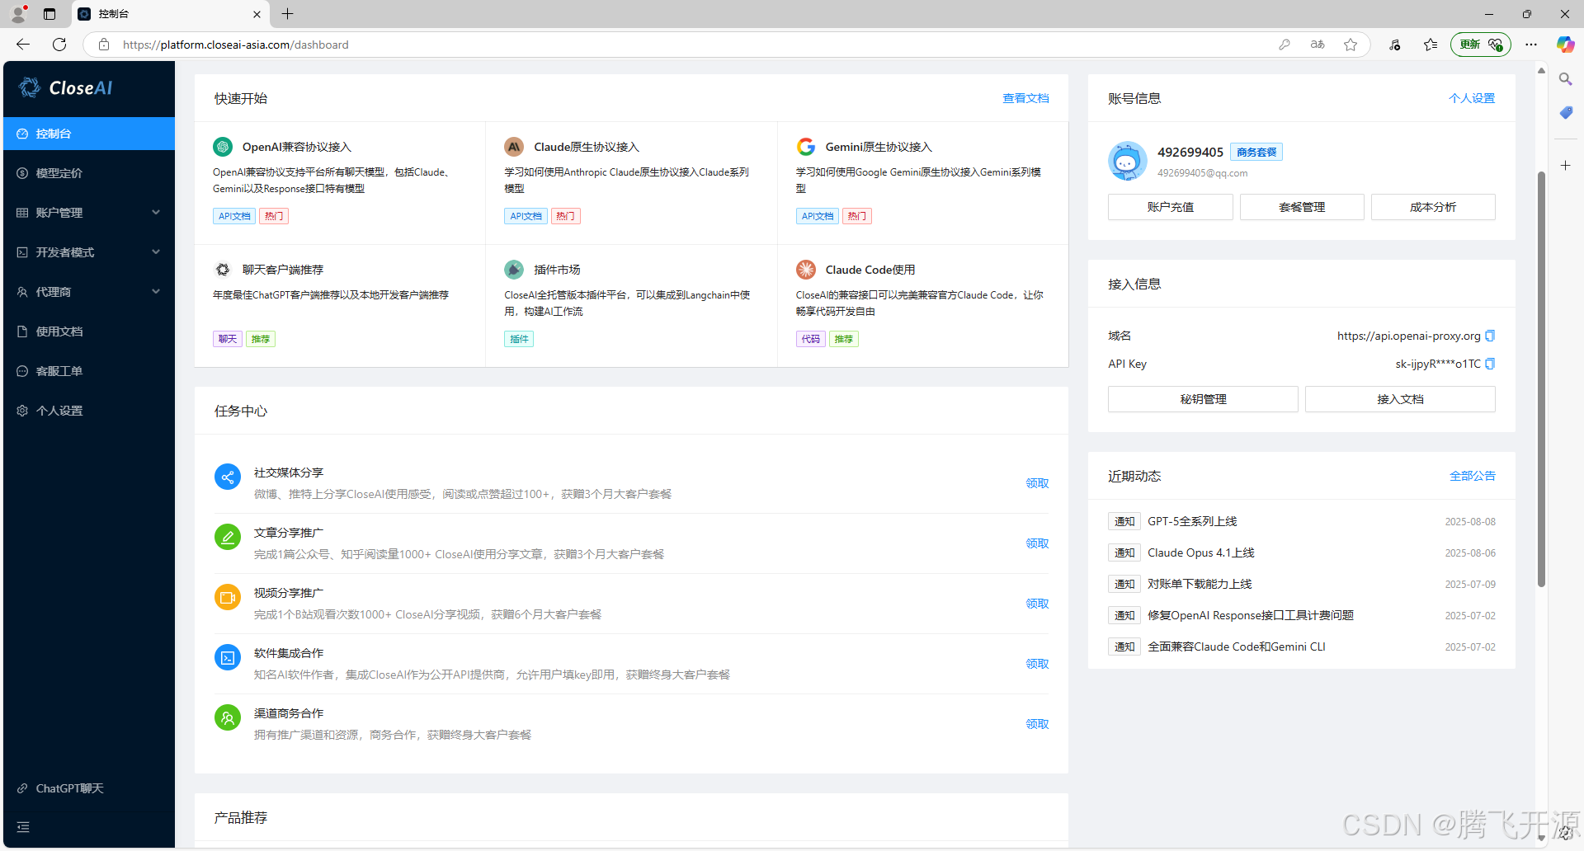Click 领取 for 渠道商务合作
The height and width of the screenshot is (851, 1584).
[x=1037, y=724]
